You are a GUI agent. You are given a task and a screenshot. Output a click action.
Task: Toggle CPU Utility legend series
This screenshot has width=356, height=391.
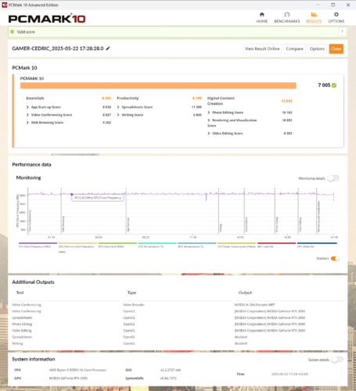[317, 245]
